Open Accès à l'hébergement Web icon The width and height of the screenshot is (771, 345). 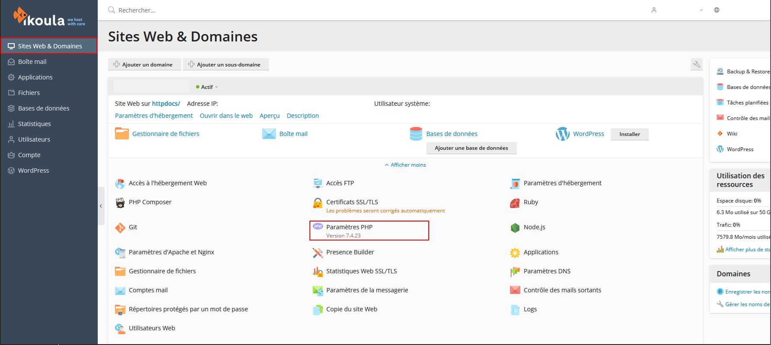120,184
